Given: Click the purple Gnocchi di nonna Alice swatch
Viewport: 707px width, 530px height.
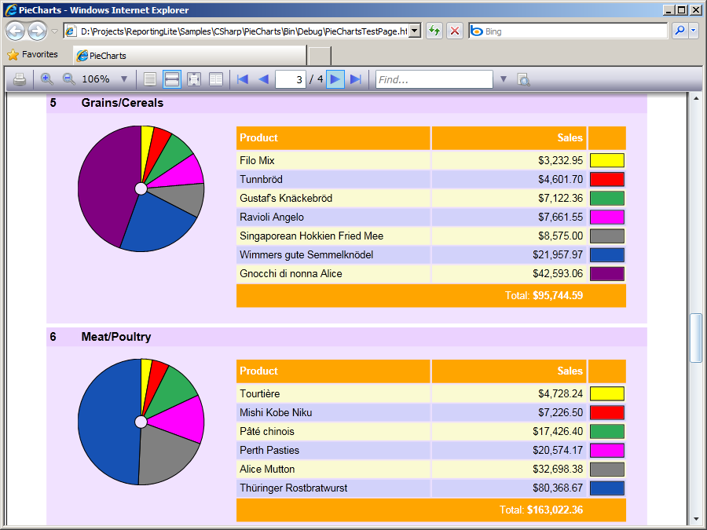Looking at the screenshot, I should tap(606, 273).
